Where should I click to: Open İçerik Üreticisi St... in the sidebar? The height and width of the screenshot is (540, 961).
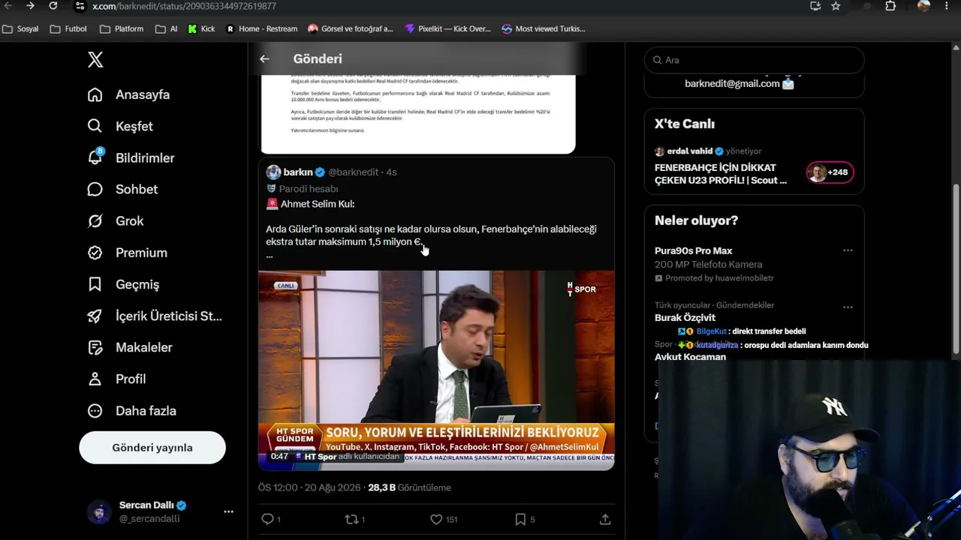(x=155, y=316)
